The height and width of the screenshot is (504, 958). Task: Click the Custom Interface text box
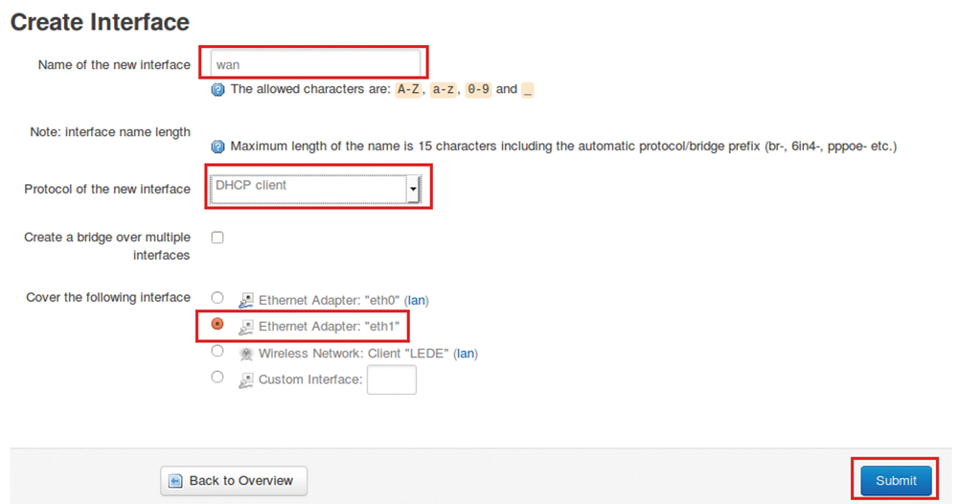point(392,379)
